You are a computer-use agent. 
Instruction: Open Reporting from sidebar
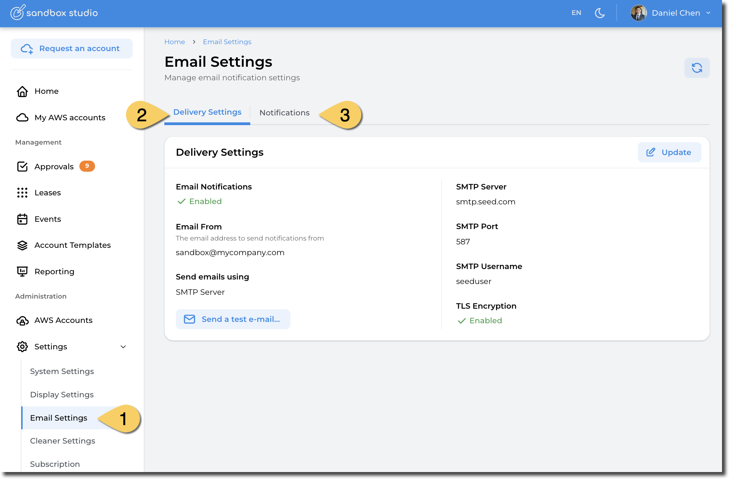click(x=54, y=271)
